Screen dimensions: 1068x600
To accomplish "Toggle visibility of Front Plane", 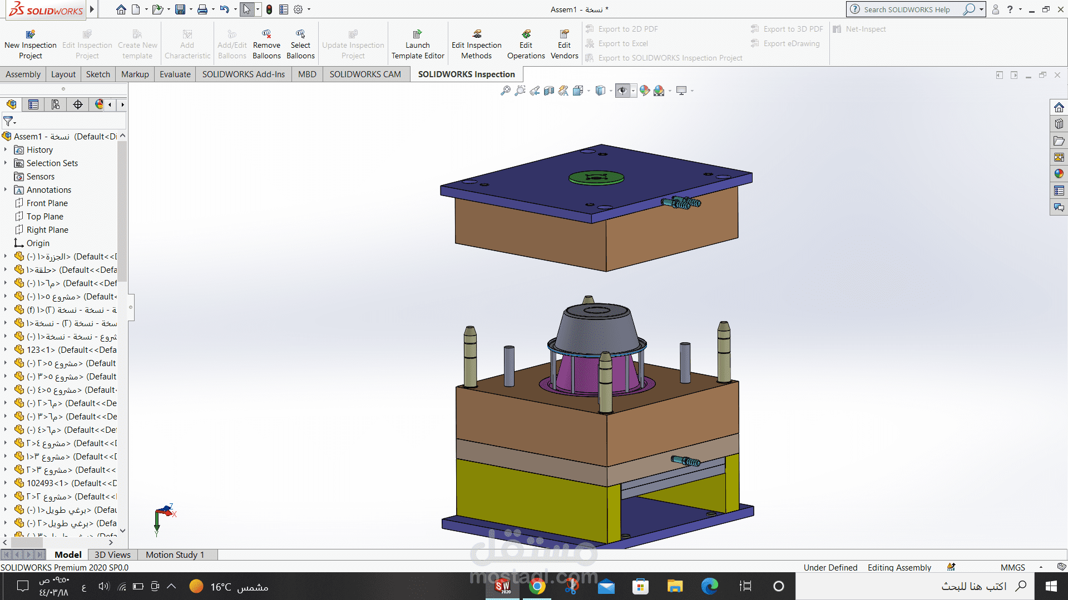I will 47,203.
